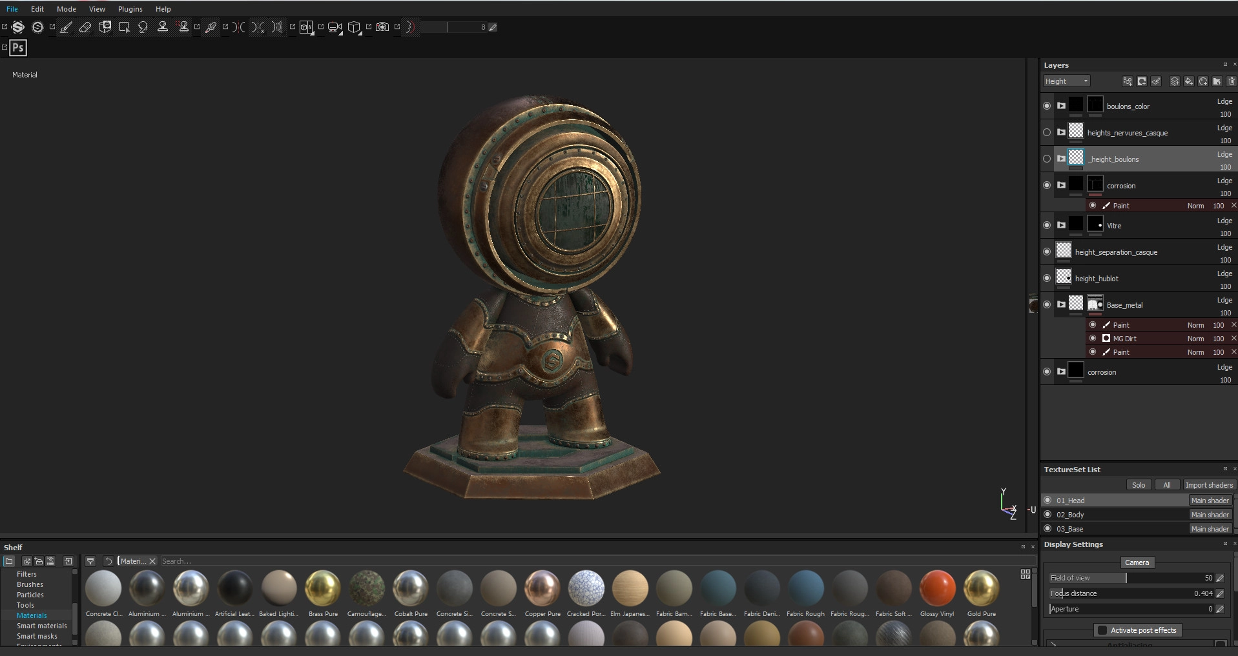The height and width of the screenshot is (656, 1238).
Task: Expand the Base_metal folder layer
Action: [x=1061, y=304]
